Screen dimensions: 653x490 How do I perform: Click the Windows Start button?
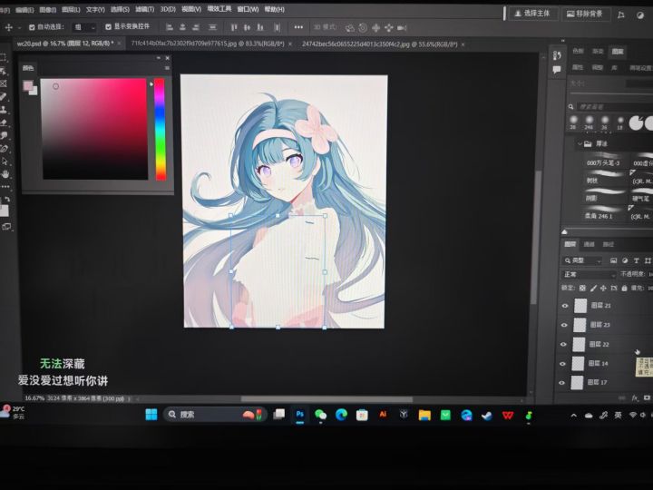coord(151,414)
